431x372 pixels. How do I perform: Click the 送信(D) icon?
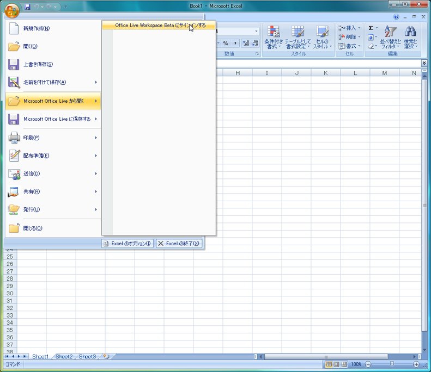pos(14,174)
